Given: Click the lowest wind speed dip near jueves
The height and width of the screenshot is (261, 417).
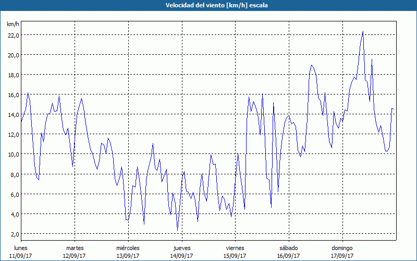Looking at the screenshot, I should click(x=177, y=230).
